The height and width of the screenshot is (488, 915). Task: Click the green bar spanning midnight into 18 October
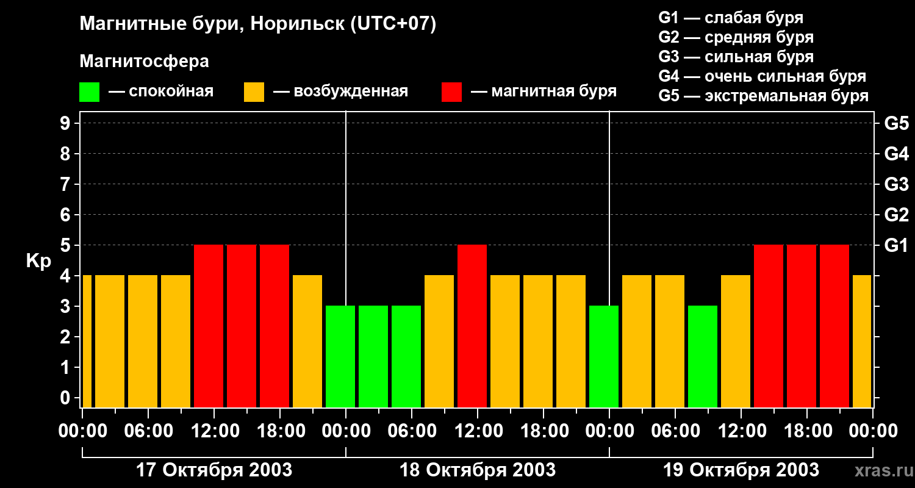(x=340, y=356)
